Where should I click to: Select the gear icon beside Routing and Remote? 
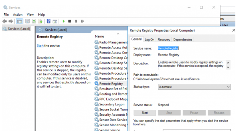97,94
